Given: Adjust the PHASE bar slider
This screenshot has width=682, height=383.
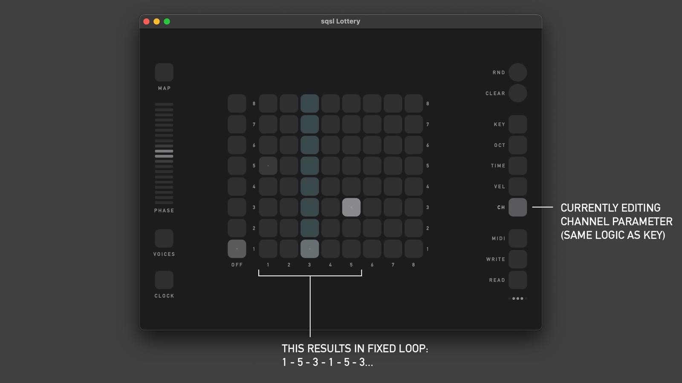Looking at the screenshot, I should pos(164,153).
